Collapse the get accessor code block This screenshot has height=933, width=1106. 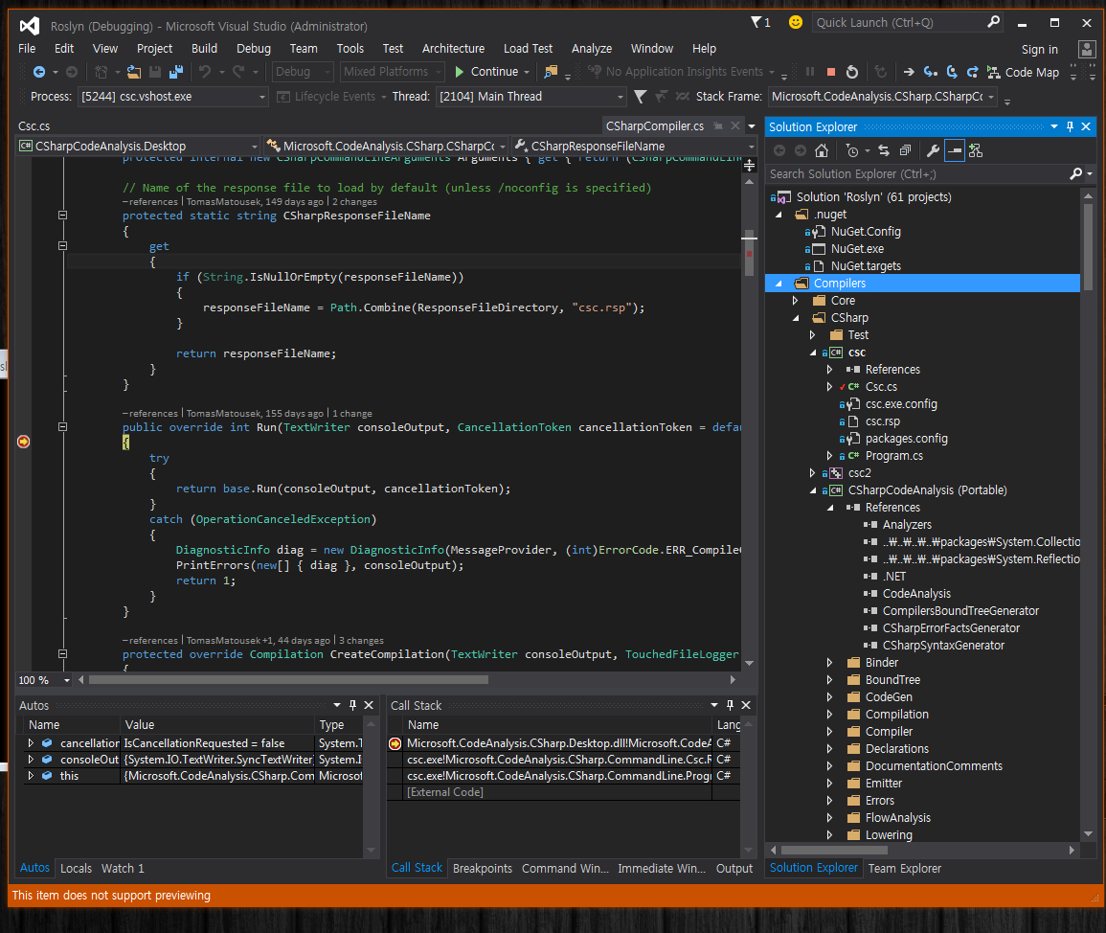pos(63,246)
